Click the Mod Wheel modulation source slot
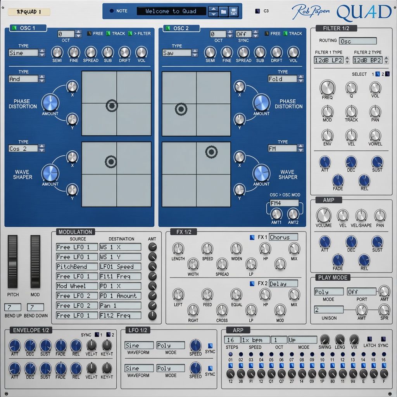Viewport: 397px width, 397px height. 77,286
